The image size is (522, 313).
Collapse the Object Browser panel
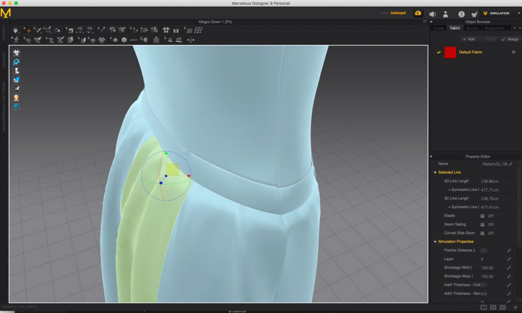coord(431,22)
